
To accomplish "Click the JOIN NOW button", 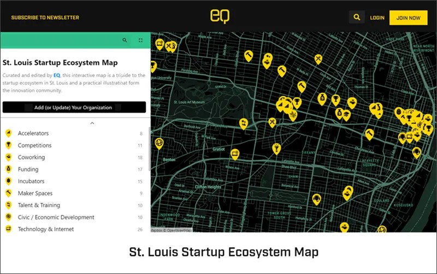I will 408,18.
